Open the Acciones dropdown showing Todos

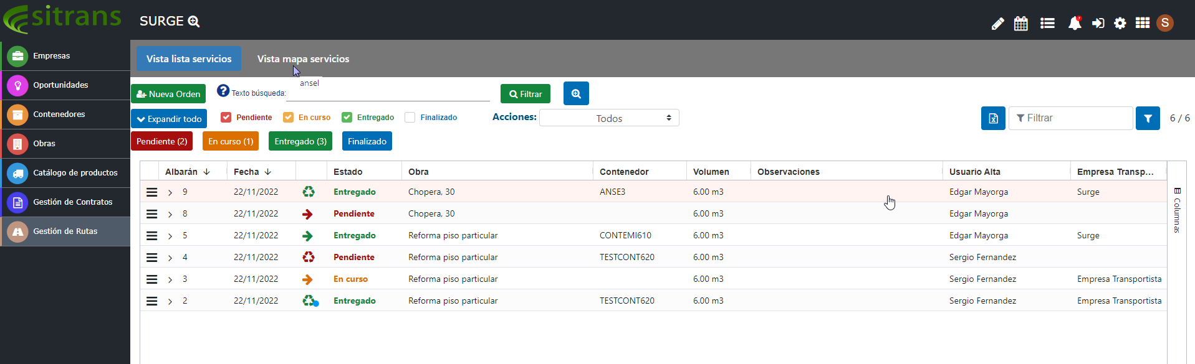608,118
